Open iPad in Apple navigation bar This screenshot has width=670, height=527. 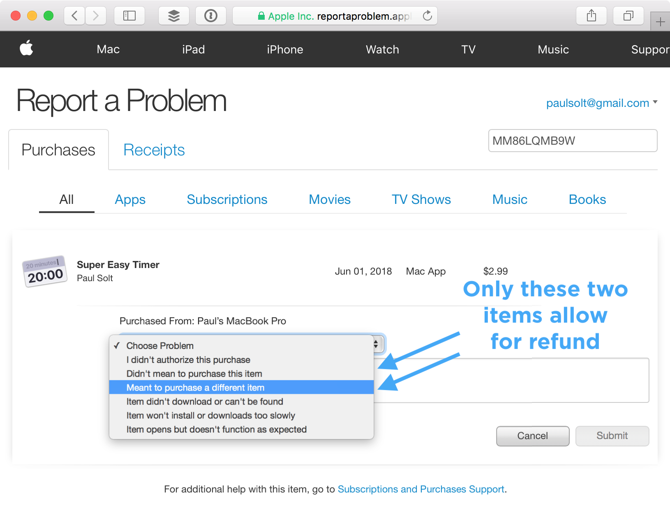coord(194,49)
